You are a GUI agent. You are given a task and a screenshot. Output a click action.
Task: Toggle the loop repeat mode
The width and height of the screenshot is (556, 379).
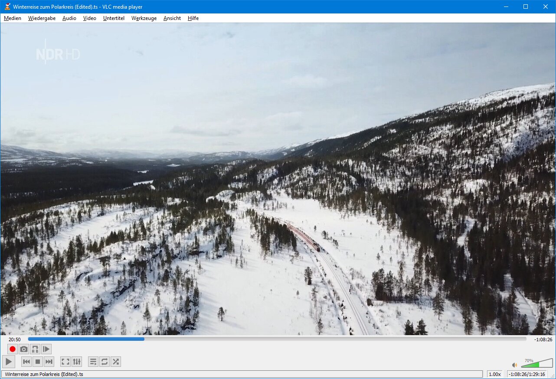(104, 362)
